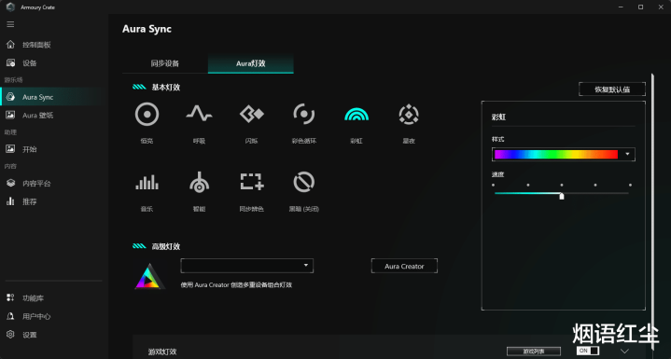Click the 高级灯效 section heading
The image size is (671, 359).
click(165, 246)
